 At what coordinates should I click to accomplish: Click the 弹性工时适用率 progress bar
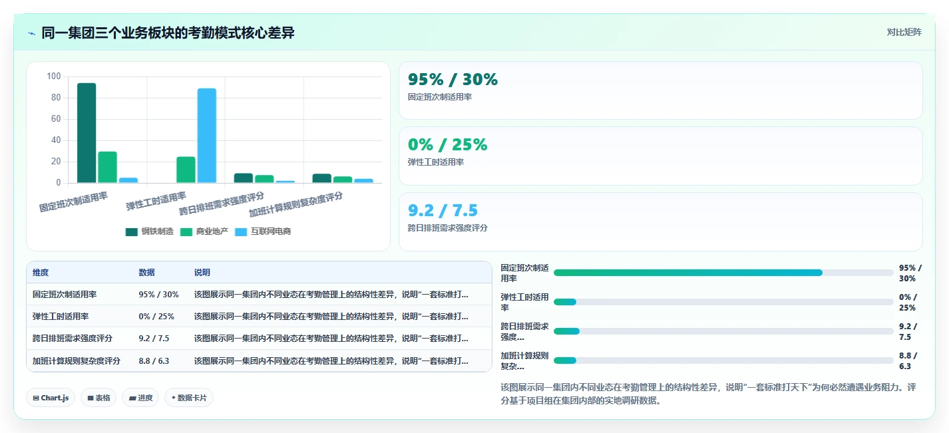723,302
